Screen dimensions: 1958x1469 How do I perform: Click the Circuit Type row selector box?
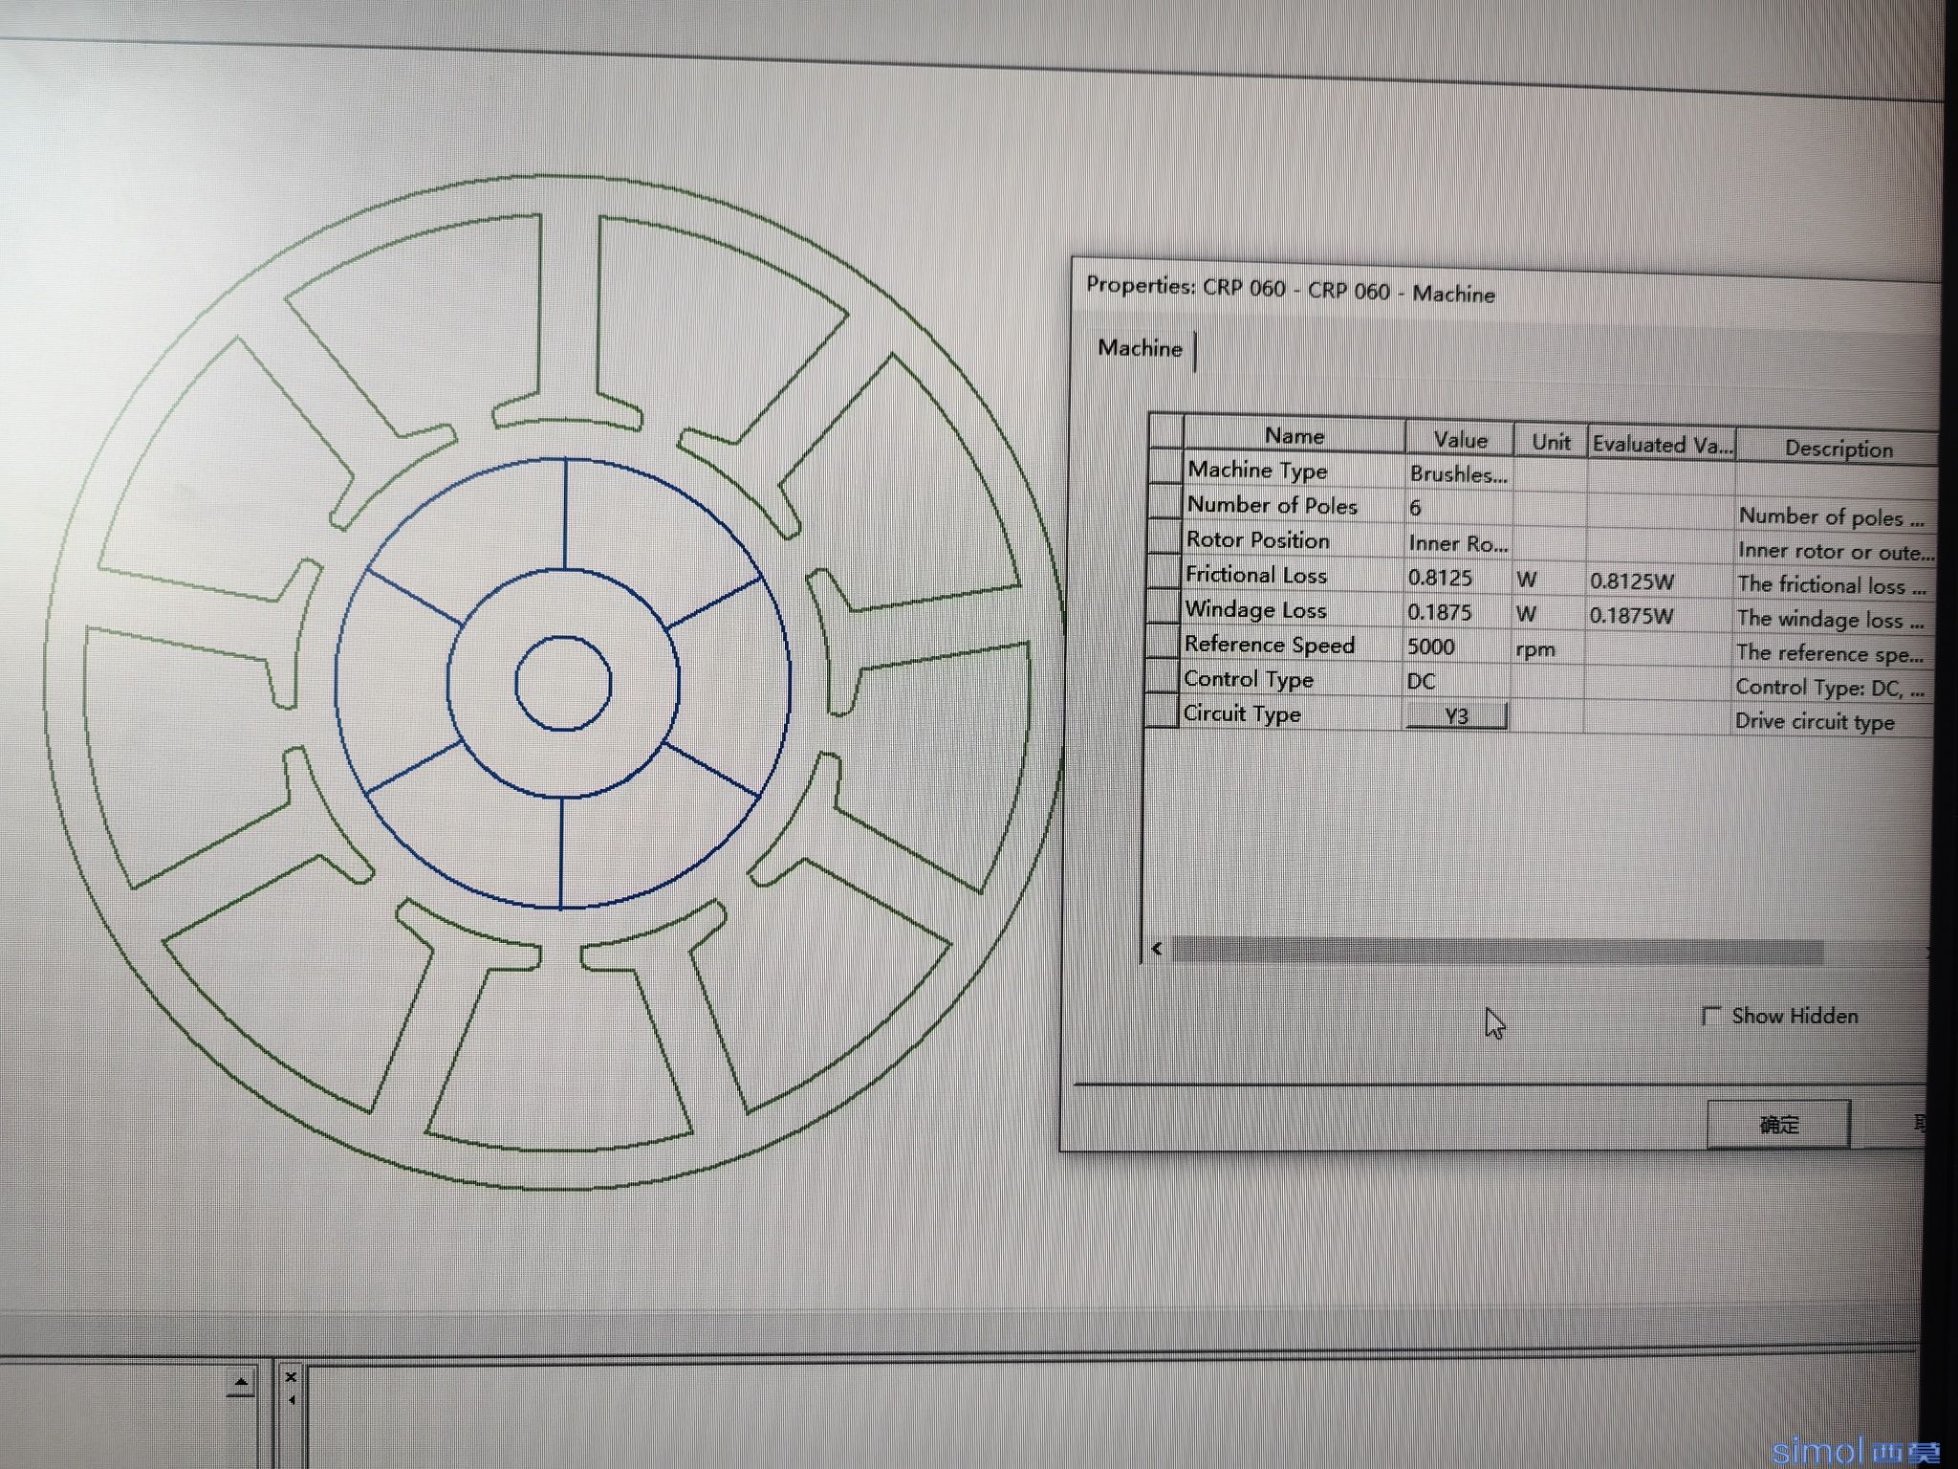(x=1163, y=712)
